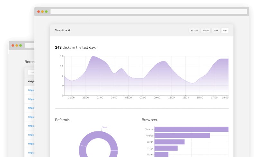Click the green maximize dot of front window
The height and width of the screenshot is (157, 257).
(46, 12)
